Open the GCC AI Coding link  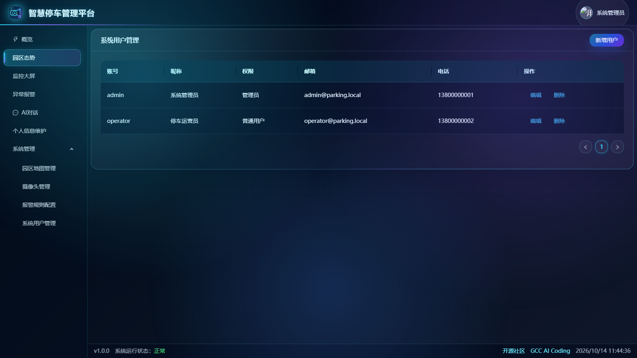click(550, 351)
